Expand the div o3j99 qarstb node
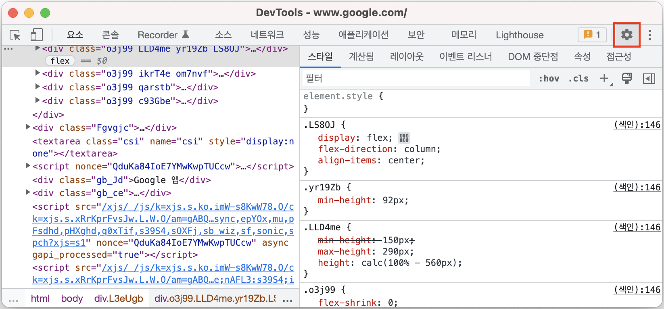Screen dimensions: 664x309 [x=37, y=87]
